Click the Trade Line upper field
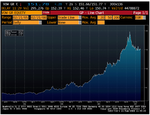Image resolution: width=150 pixels, height=115 pixels. point(68,18)
